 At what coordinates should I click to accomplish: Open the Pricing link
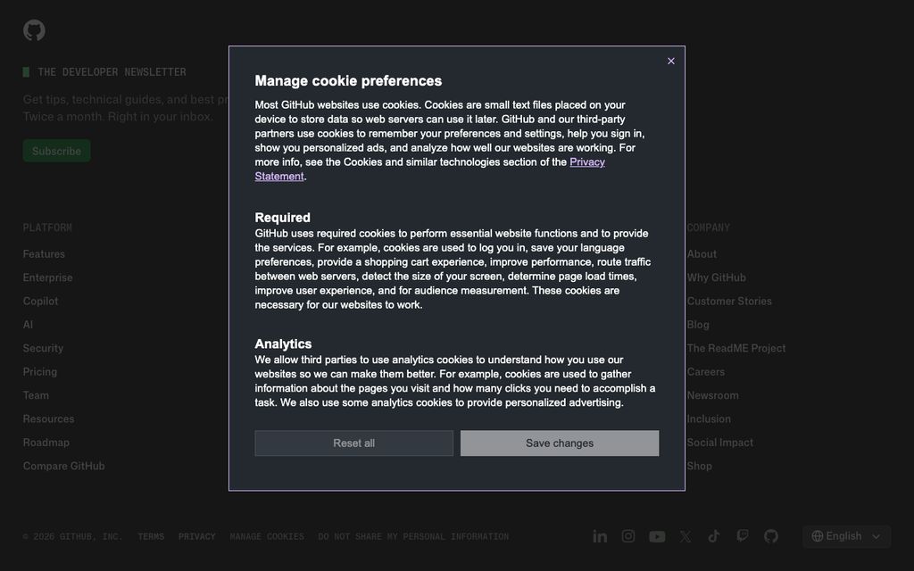coord(39,372)
